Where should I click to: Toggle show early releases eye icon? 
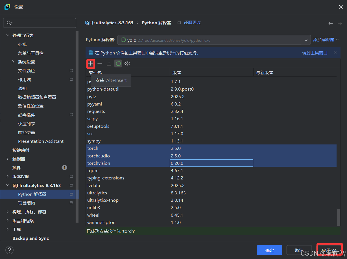point(127,63)
